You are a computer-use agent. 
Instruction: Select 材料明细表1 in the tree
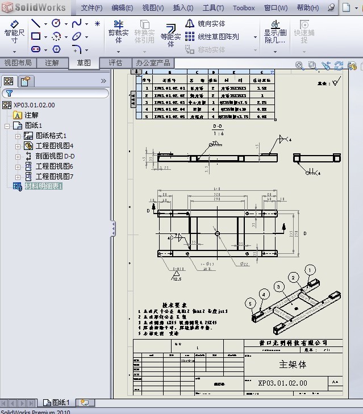click(x=44, y=186)
